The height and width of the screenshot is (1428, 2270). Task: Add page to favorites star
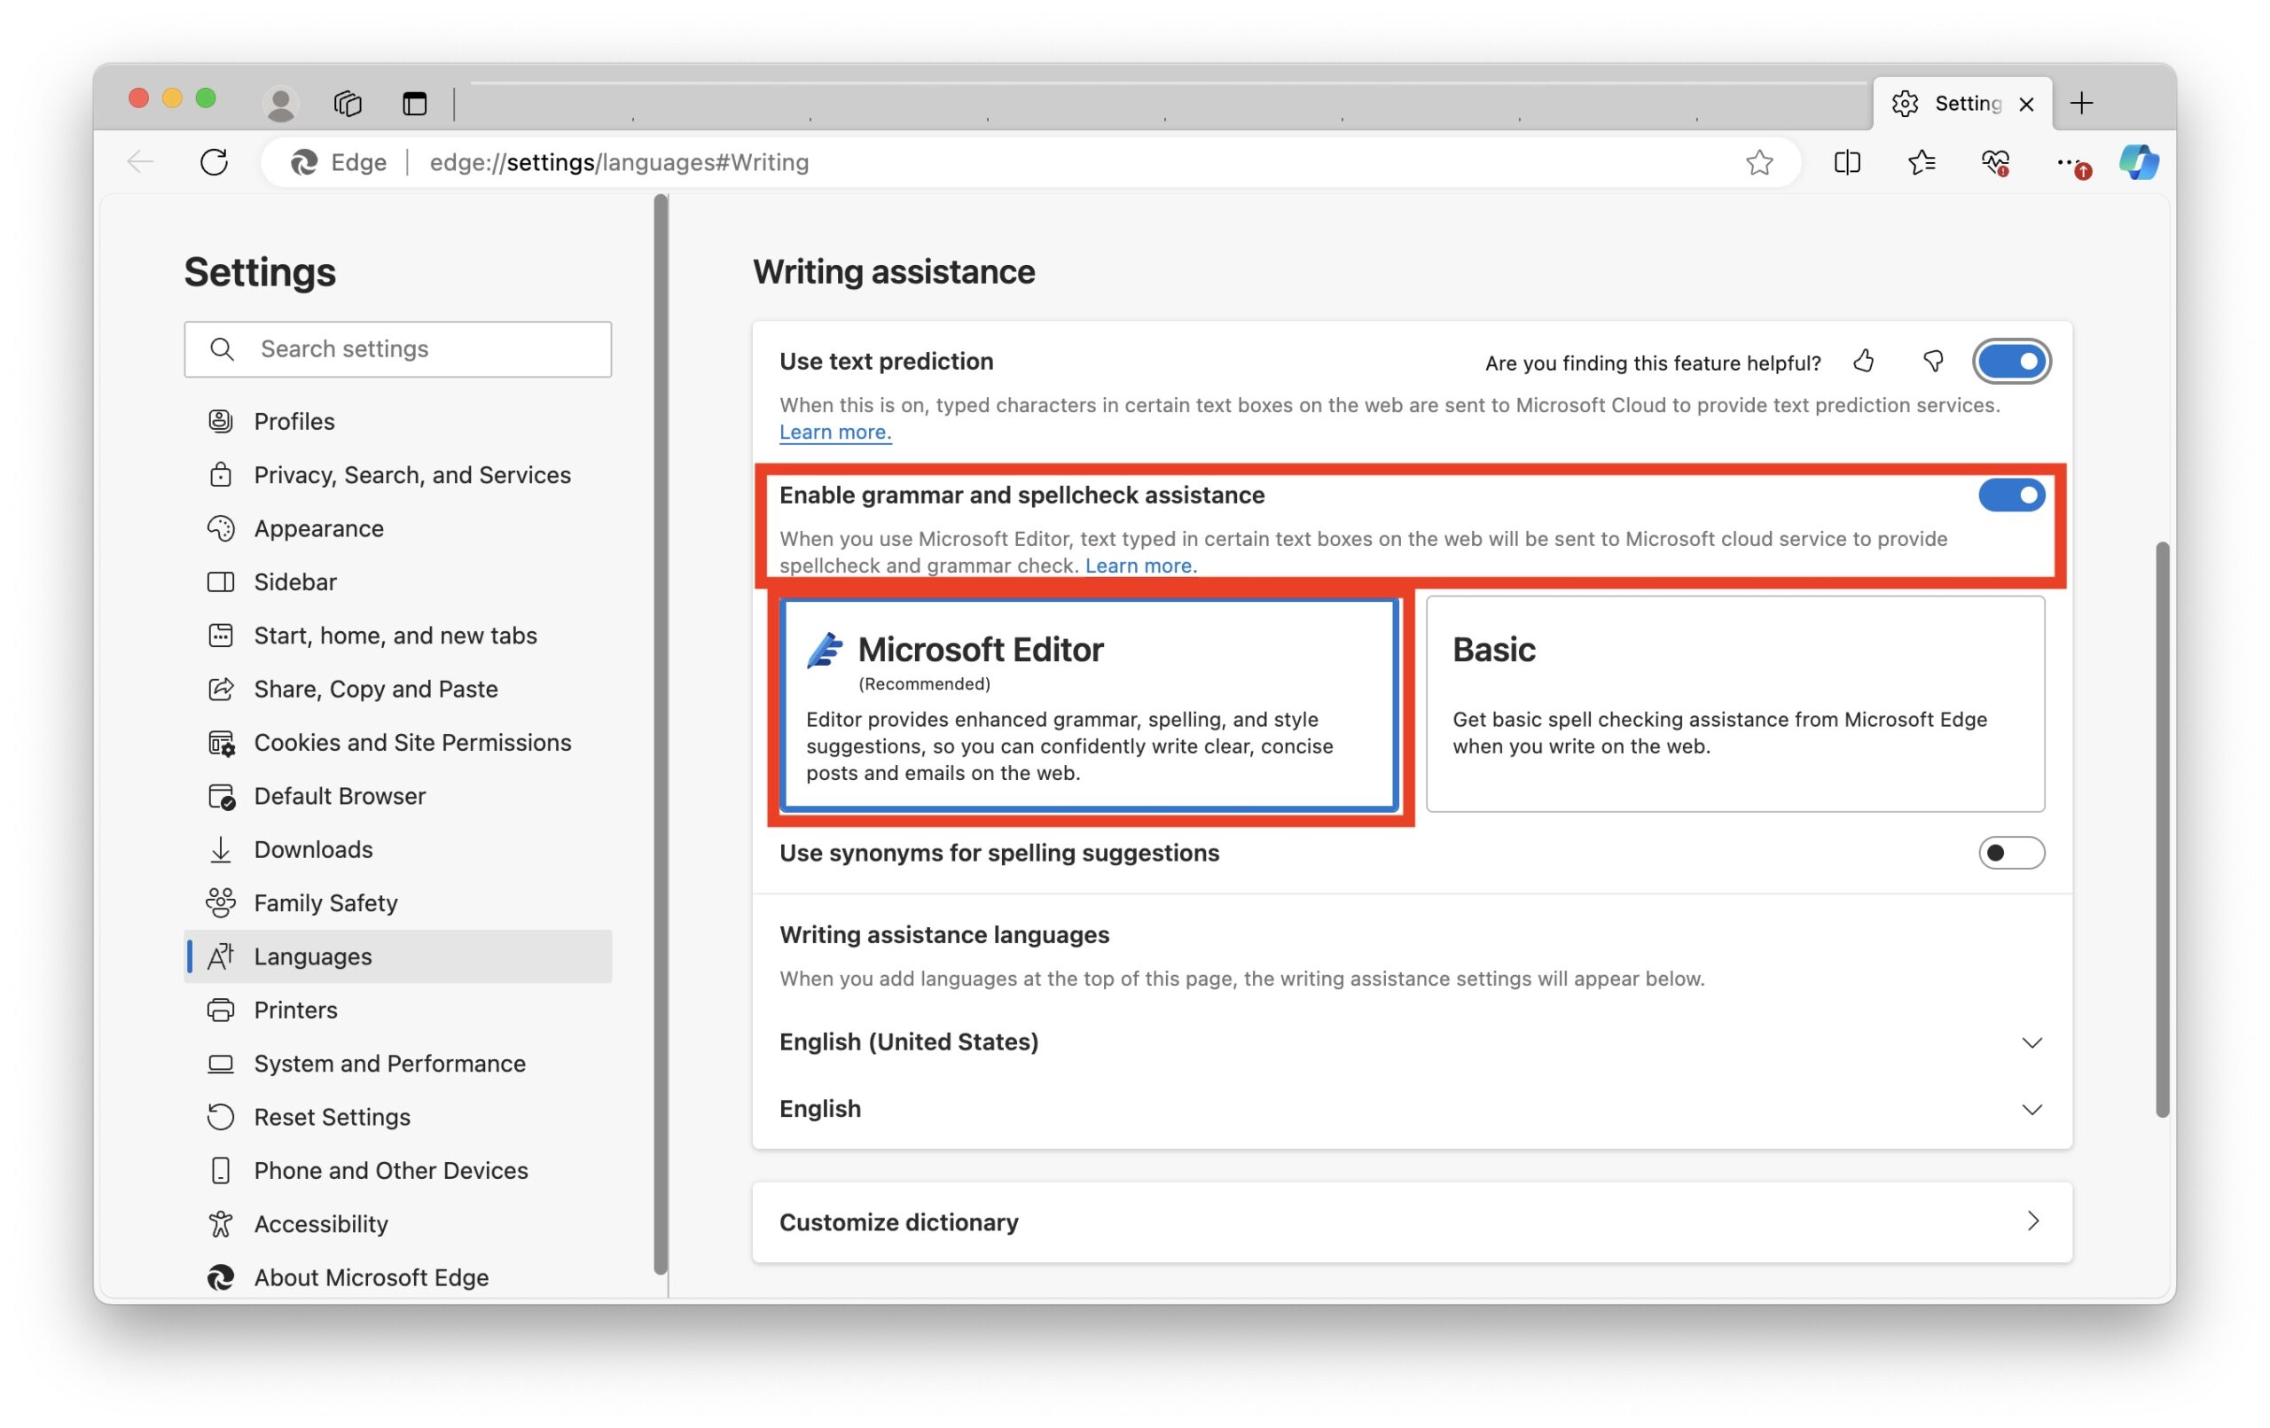(1759, 162)
